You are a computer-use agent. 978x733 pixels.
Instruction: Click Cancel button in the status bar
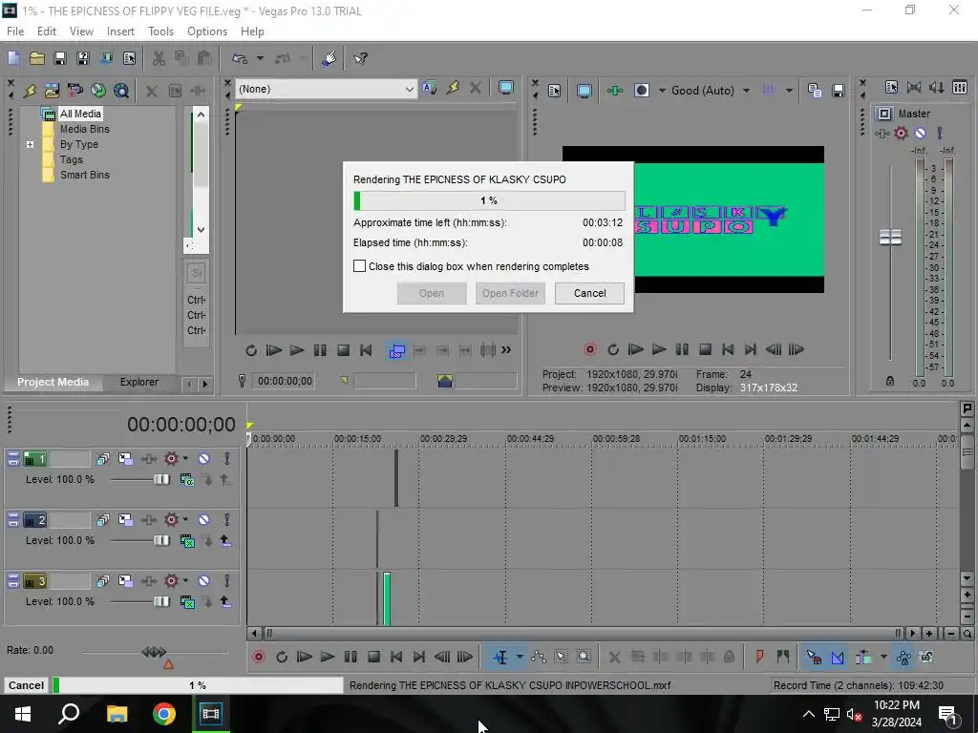pos(26,685)
